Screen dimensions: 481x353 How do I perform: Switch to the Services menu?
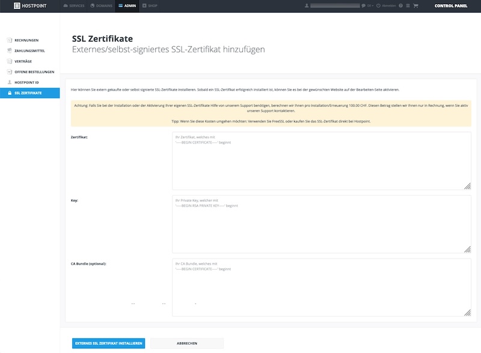click(x=73, y=6)
